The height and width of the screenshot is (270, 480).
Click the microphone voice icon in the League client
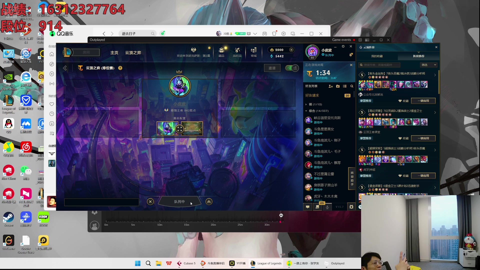[327, 207]
